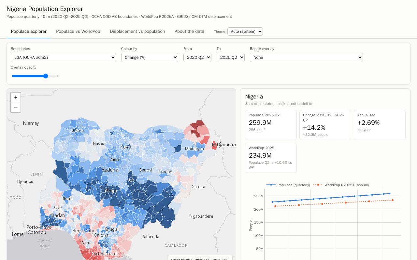Image resolution: width=417 pixels, height=260 pixels.
Task: Click the 250M y-axis label
Action: pyautogui.click(x=259, y=196)
